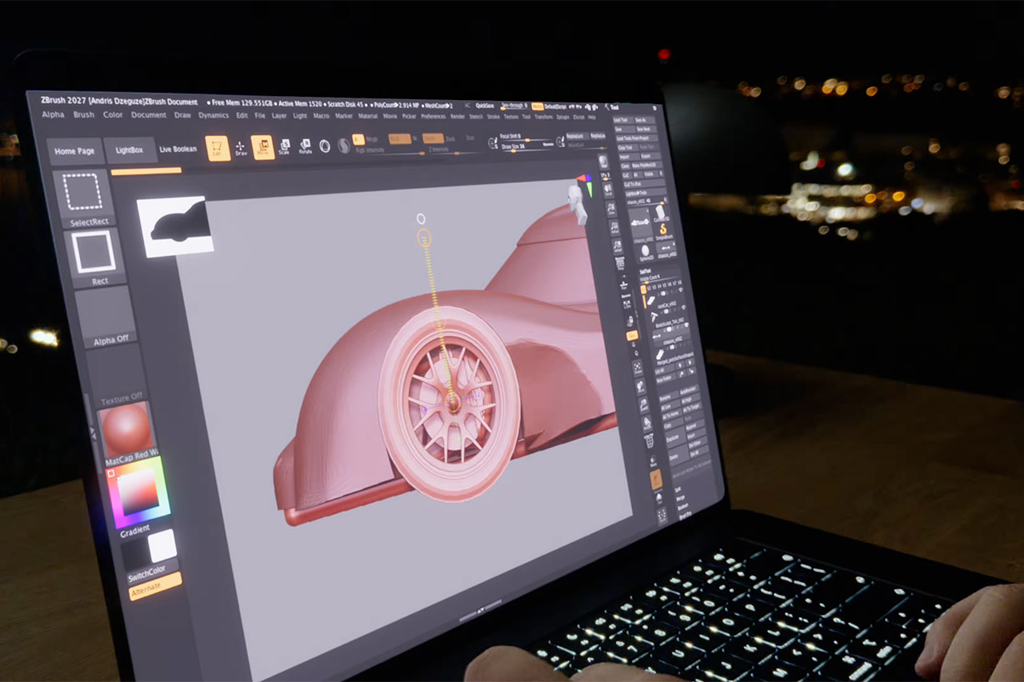This screenshot has height=682, width=1024.
Task: Open the Alpha Off picker
Action: (106, 317)
